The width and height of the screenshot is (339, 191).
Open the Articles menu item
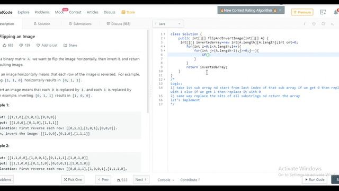tap(92, 12)
